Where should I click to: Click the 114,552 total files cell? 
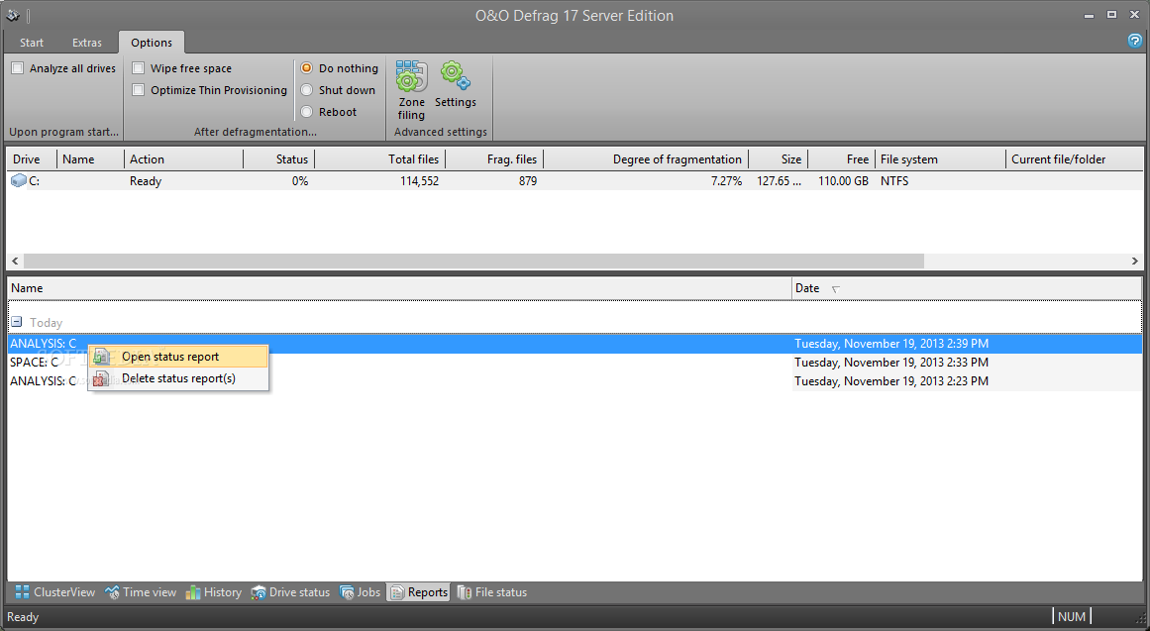pos(420,180)
